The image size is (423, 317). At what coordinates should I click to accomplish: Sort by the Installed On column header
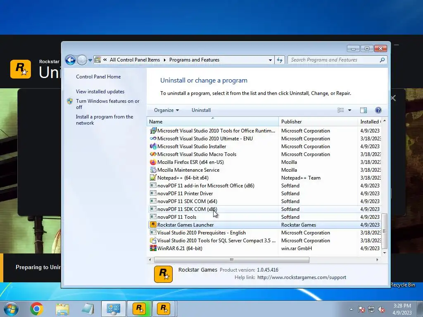pyautogui.click(x=370, y=122)
